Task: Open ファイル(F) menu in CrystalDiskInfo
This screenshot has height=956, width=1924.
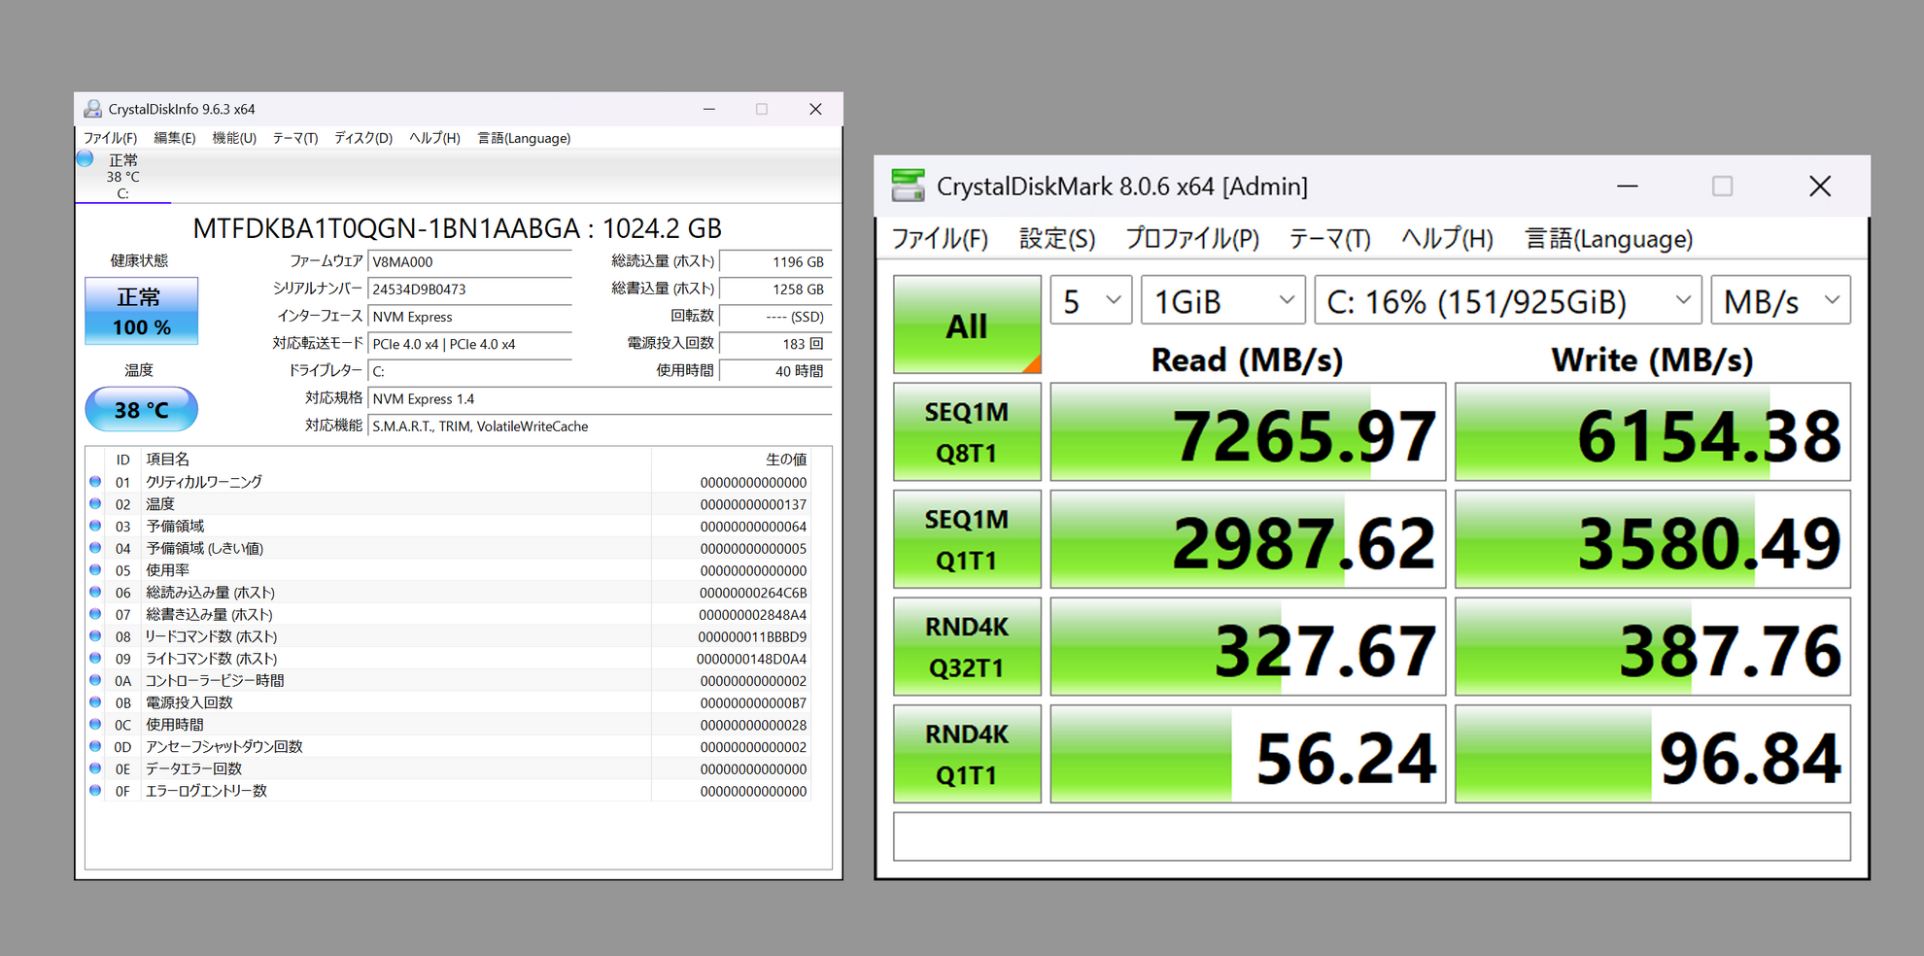Action: click(110, 138)
